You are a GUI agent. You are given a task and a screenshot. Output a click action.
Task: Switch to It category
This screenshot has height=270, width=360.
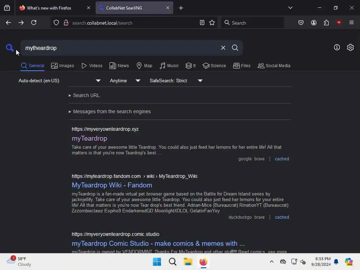pyautogui.click(x=190, y=66)
